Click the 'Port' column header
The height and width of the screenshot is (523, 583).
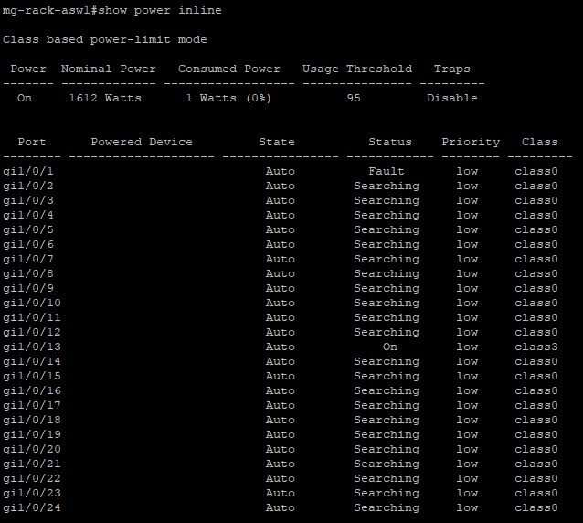click(32, 142)
